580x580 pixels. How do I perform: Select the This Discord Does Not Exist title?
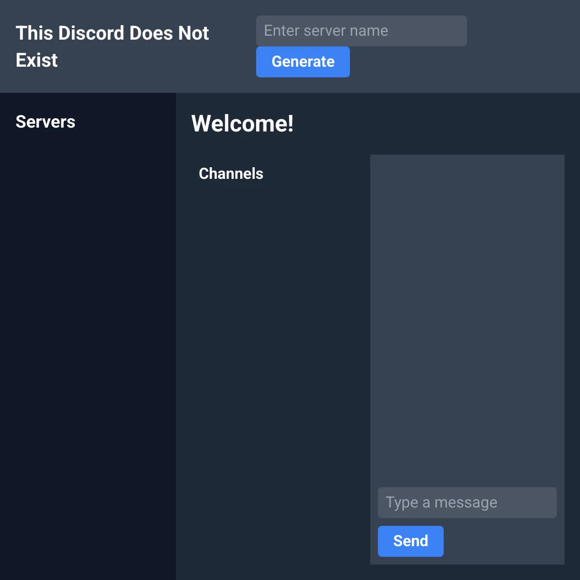(112, 46)
